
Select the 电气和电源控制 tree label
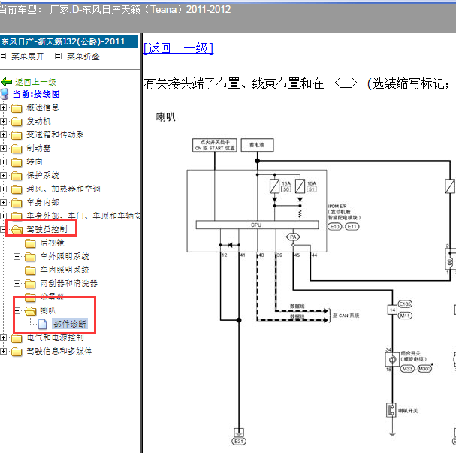56,337
